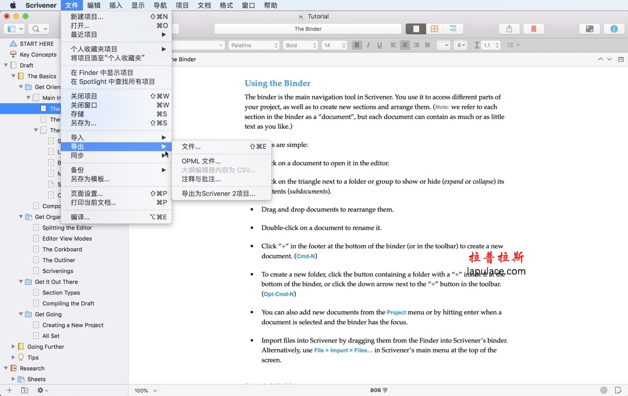Open 备份 submenu
The width and height of the screenshot is (628, 396).
[x=116, y=170]
